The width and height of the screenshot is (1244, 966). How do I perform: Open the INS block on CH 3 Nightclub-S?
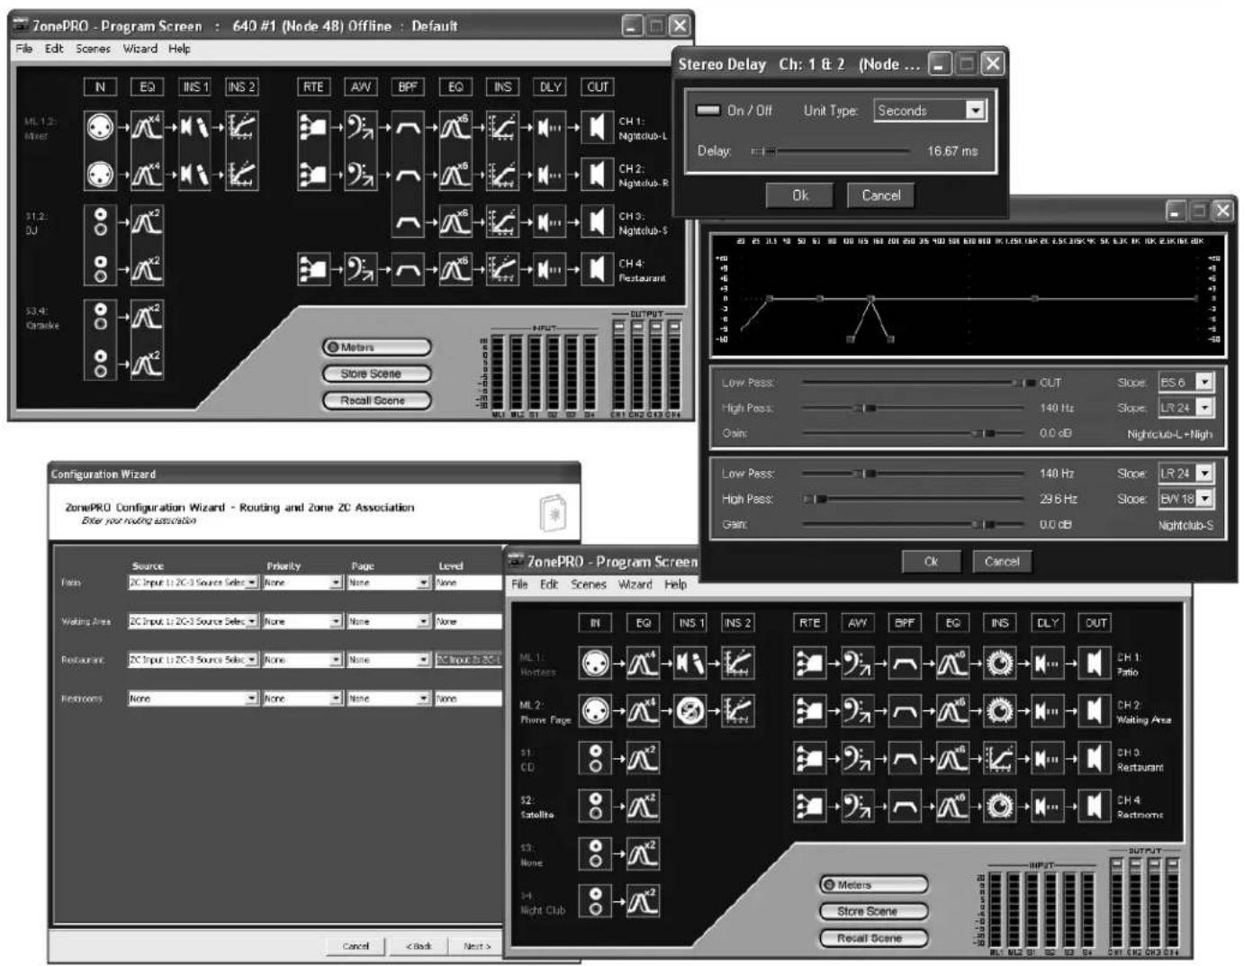(x=502, y=221)
